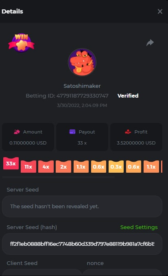Image resolution: width=168 pixels, height=276 pixels.
Task: Click the Amount coins icon
Action: [x=17, y=131]
